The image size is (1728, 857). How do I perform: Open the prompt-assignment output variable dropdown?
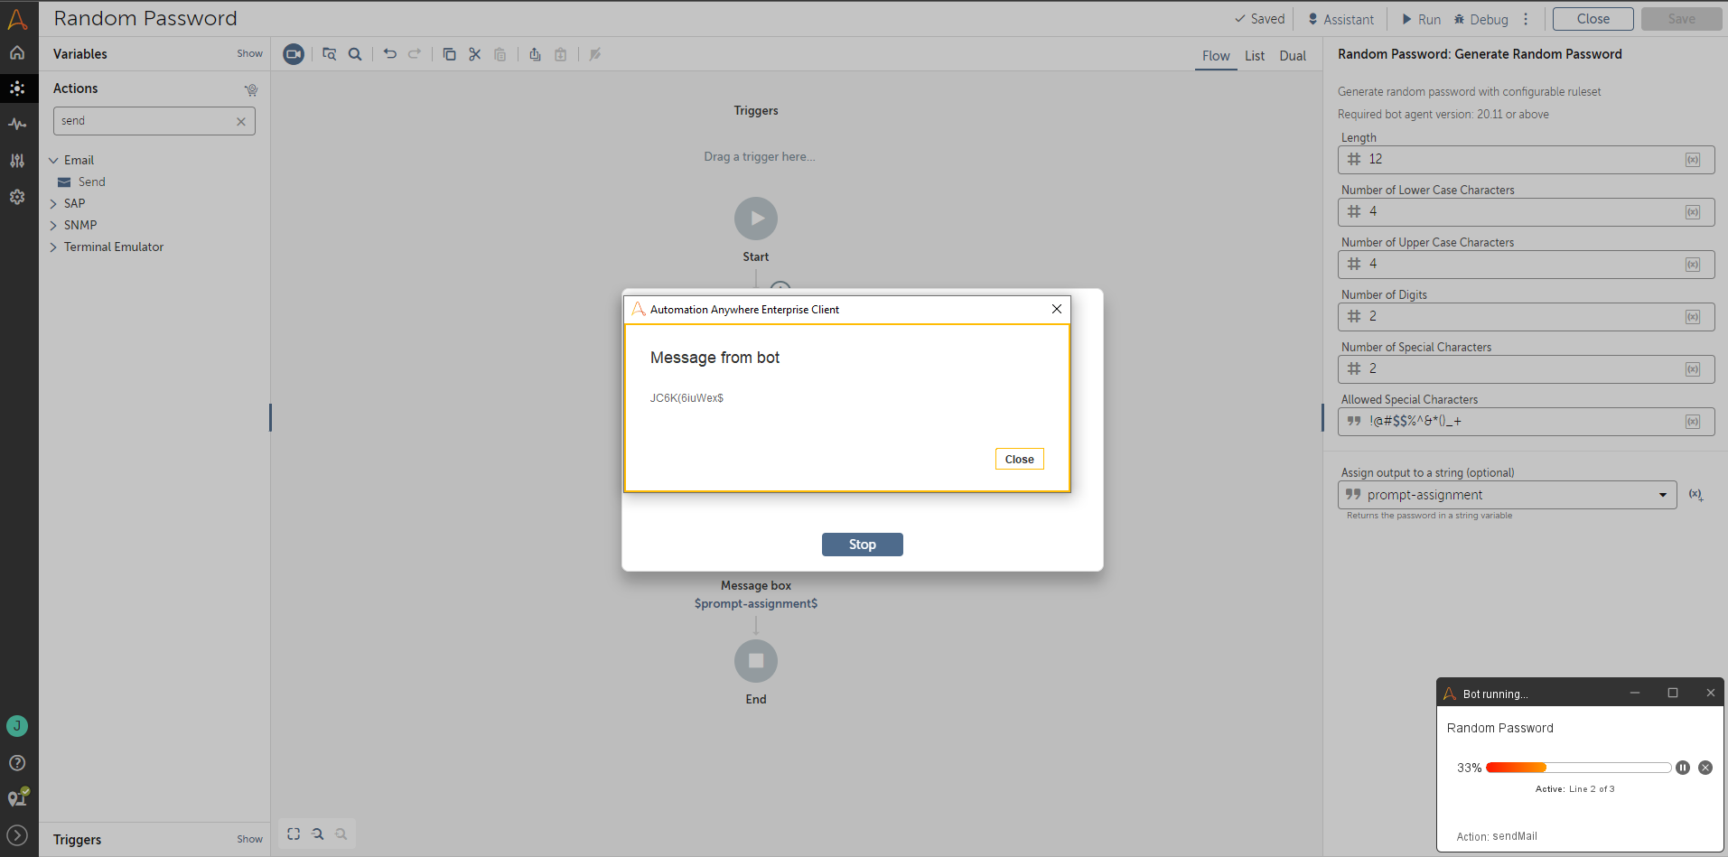(1508, 495)
